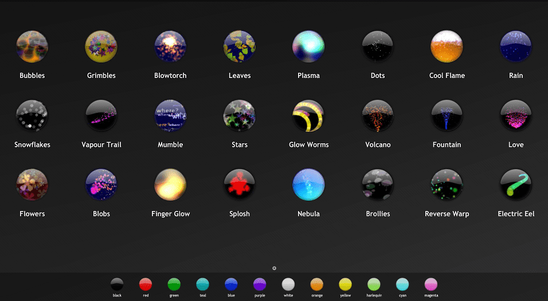The height and width of the screenshot is (301, 548).
Task: Click the "Reverse Warp" text label
Action: 447,214
